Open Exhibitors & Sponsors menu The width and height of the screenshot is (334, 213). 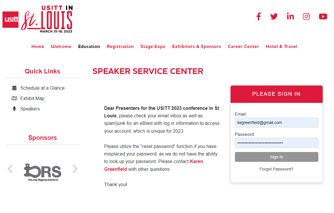pos(197,46)
